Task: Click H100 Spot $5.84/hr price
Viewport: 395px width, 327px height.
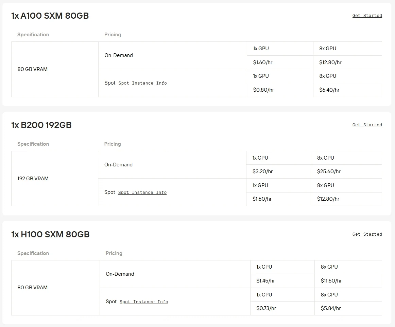Action: point(331,308)
